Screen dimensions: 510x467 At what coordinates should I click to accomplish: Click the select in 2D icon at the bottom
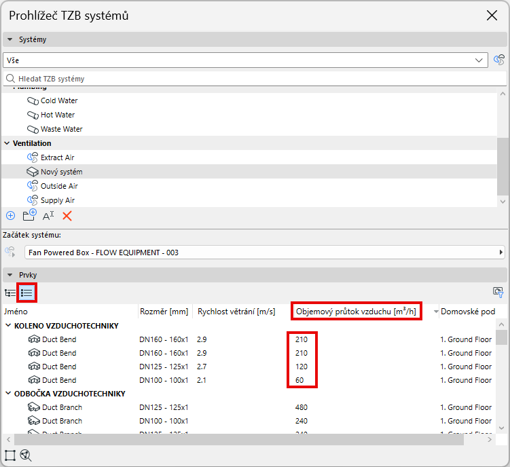10,455
